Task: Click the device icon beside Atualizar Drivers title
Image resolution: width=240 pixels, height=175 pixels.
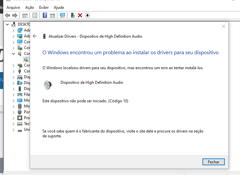Action: coord(44,36)
